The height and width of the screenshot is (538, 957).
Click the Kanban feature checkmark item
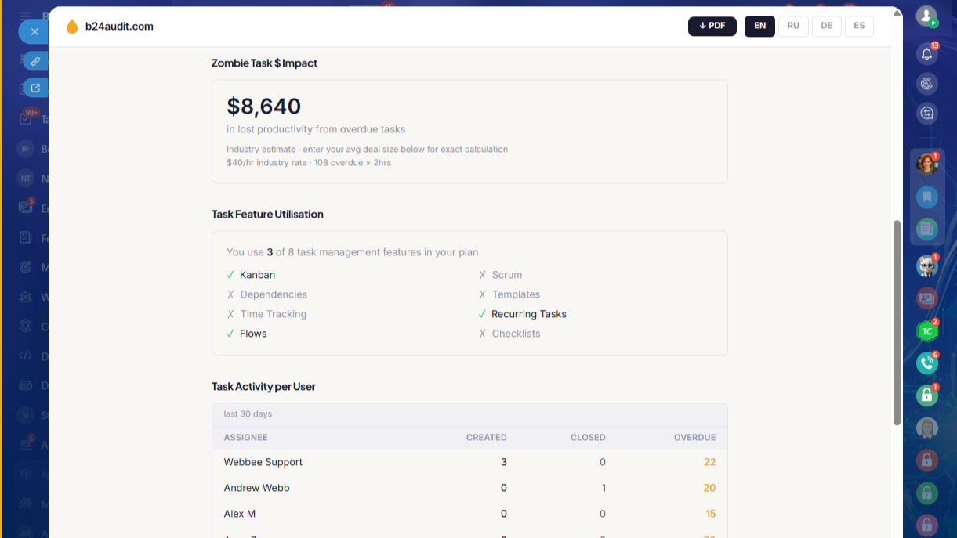click(x=251, y=275)
